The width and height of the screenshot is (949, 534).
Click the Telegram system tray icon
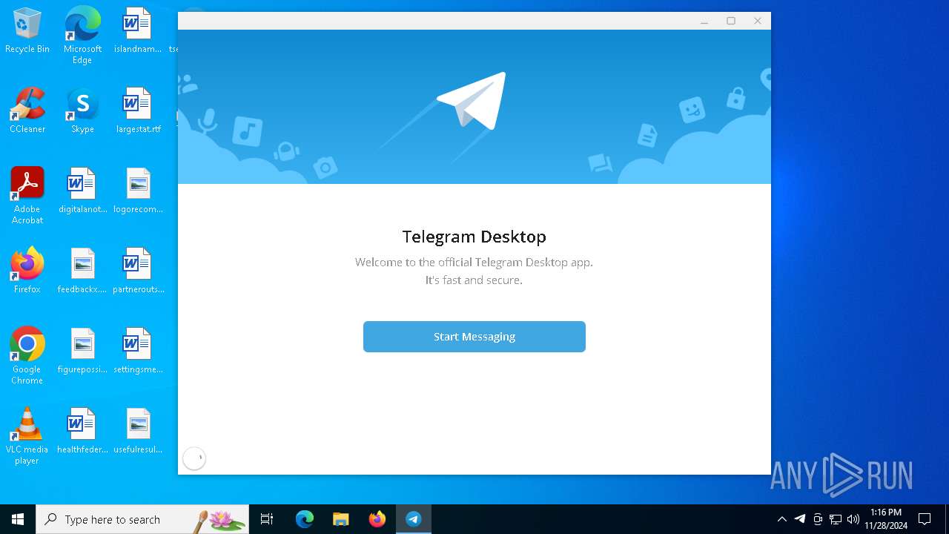coord(800,519)
